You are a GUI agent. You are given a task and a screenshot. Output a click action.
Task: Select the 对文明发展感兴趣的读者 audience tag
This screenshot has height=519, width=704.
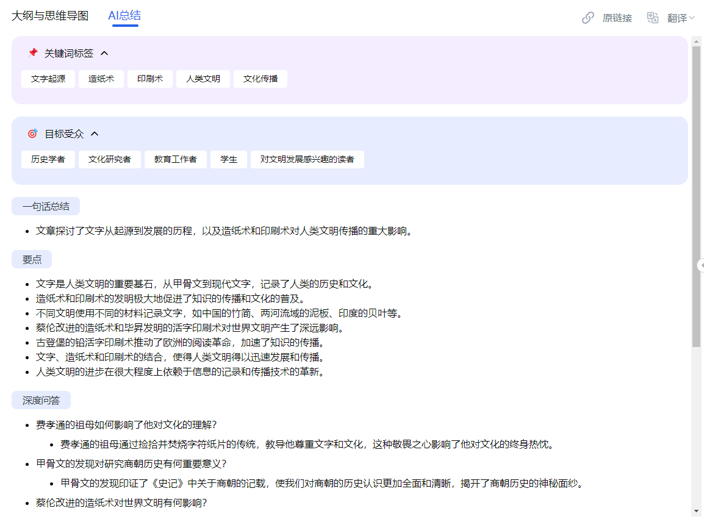tap(307, 159)
